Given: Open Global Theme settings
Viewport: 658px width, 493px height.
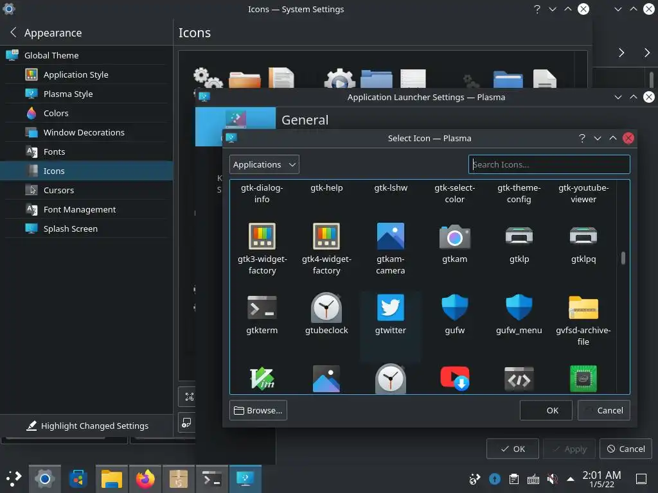Looking at the screenshot, I should [x=87, y=55].
